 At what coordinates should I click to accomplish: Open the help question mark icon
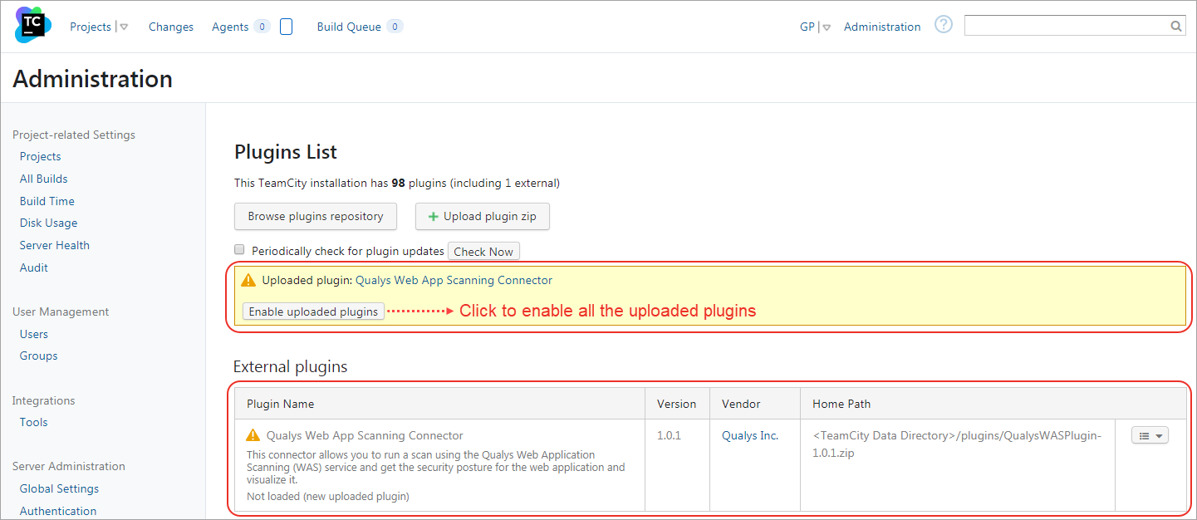point(943,25)
